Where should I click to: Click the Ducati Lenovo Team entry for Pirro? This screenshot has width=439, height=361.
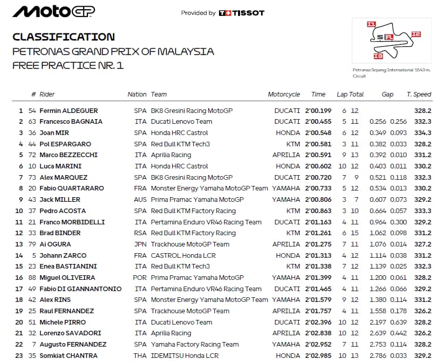click(x=181, y=322)
